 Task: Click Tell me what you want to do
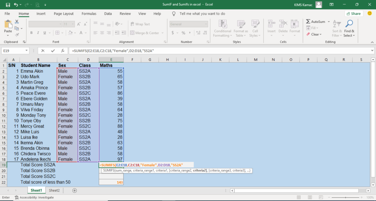(x=202, y=14)
